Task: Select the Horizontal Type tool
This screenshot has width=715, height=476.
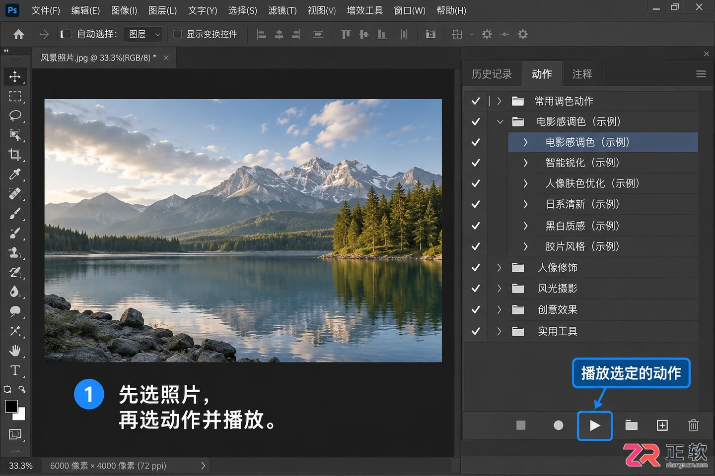Action: (x=15, y=370)
